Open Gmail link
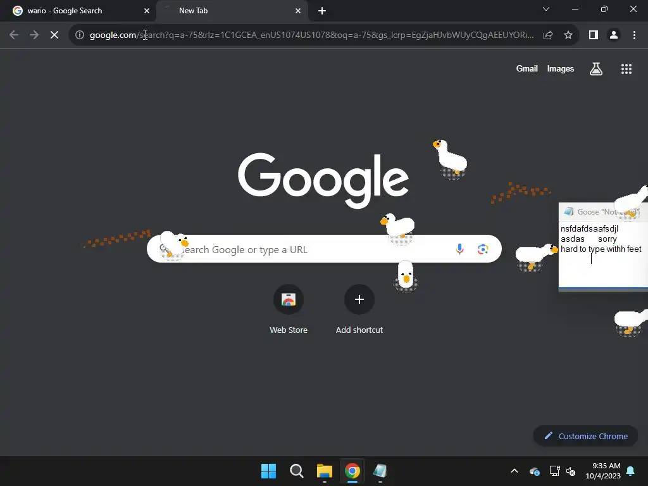648x486 pixels. (x=527, y=68)
